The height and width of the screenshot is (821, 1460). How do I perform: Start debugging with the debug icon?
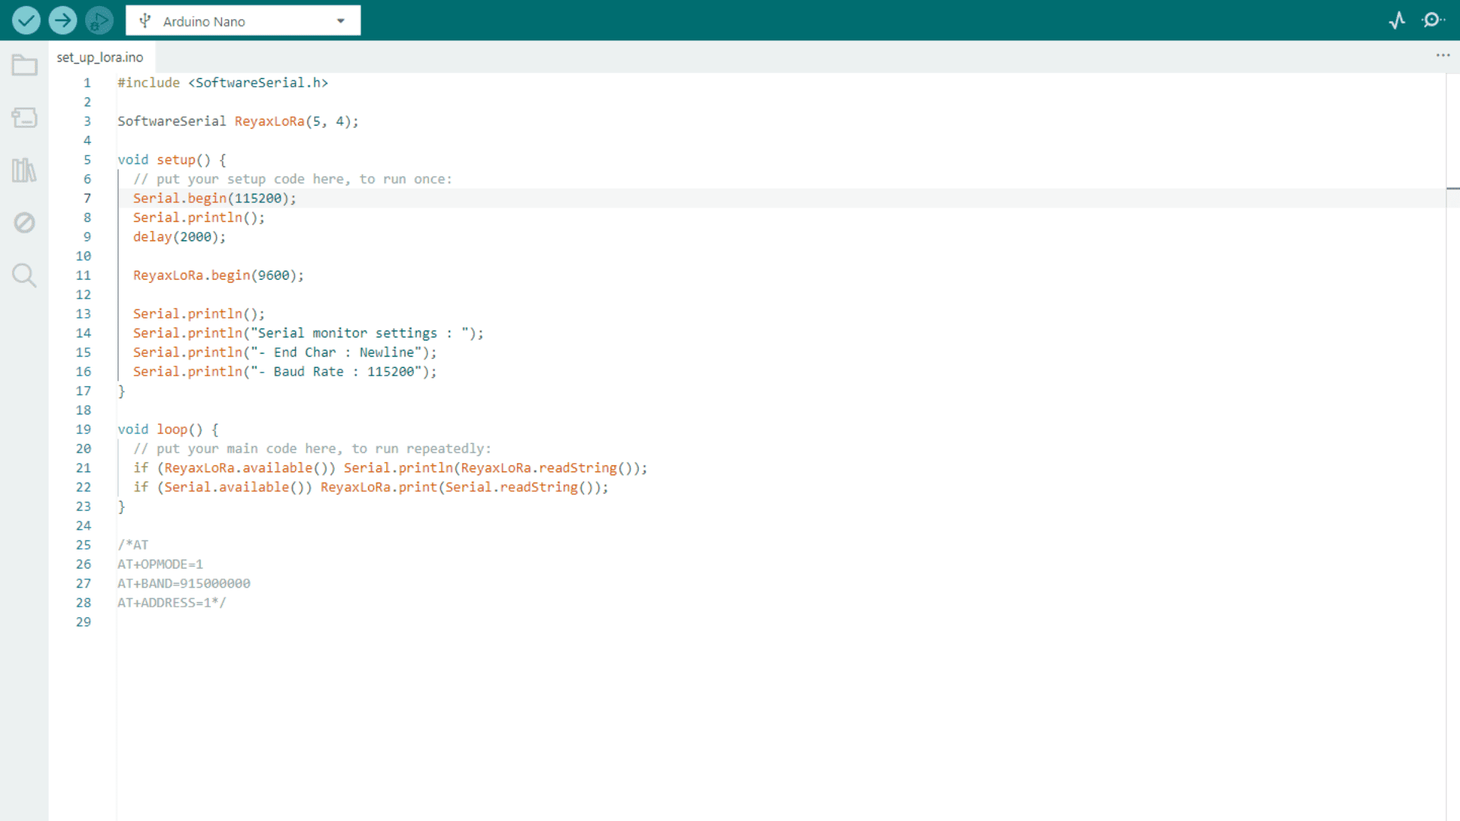point(99,21)
